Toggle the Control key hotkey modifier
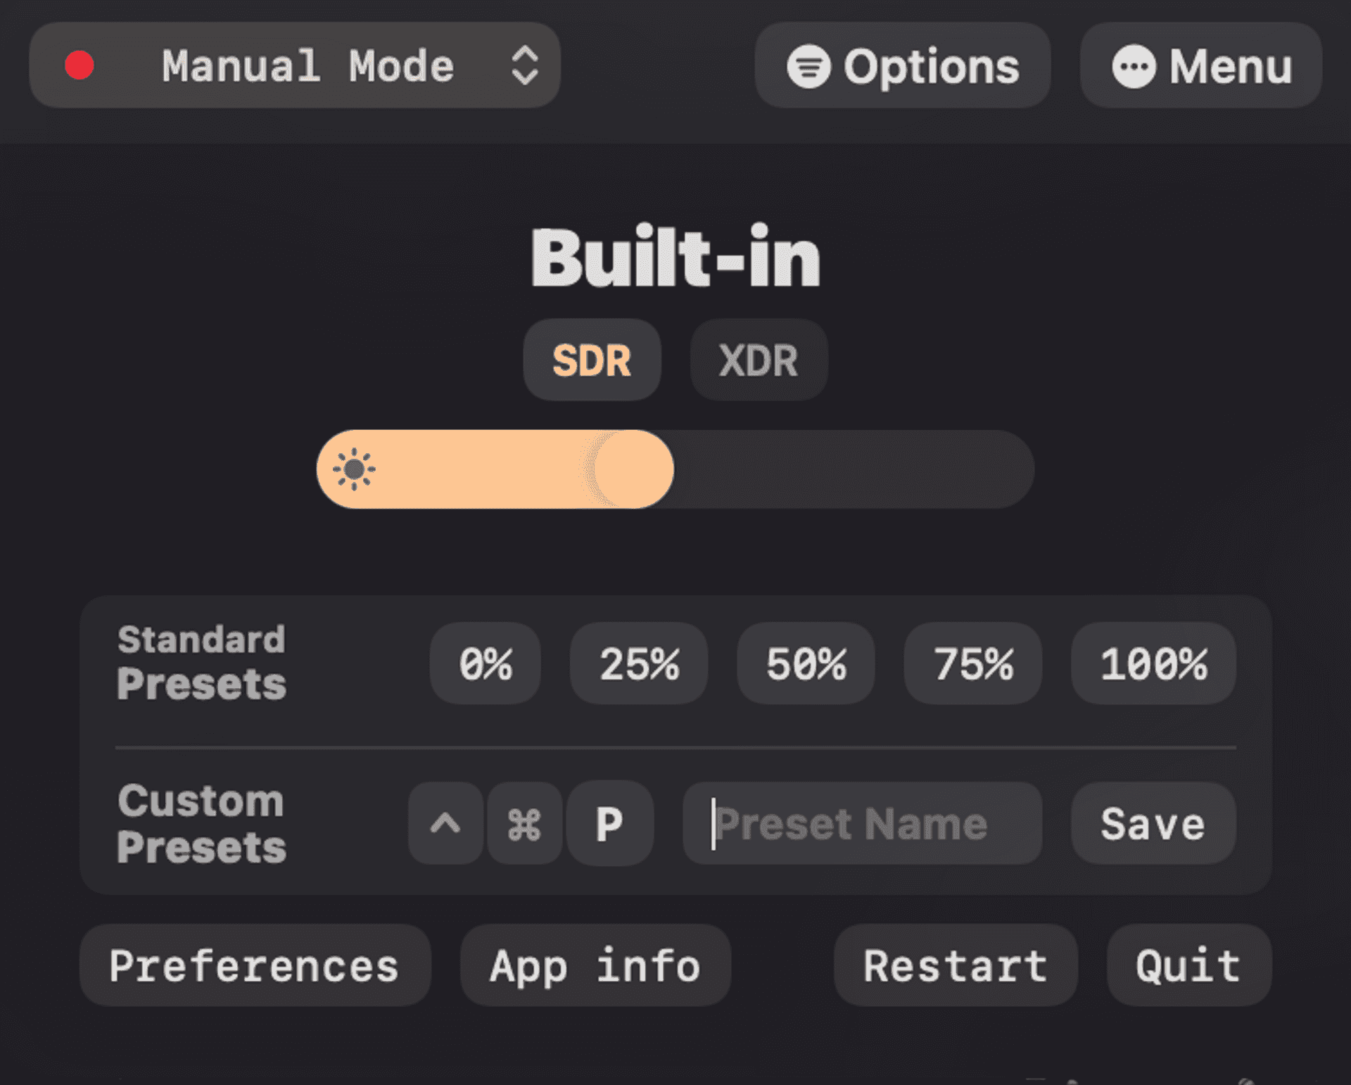The image size is (1351, 1085). (x=445, y=823)
